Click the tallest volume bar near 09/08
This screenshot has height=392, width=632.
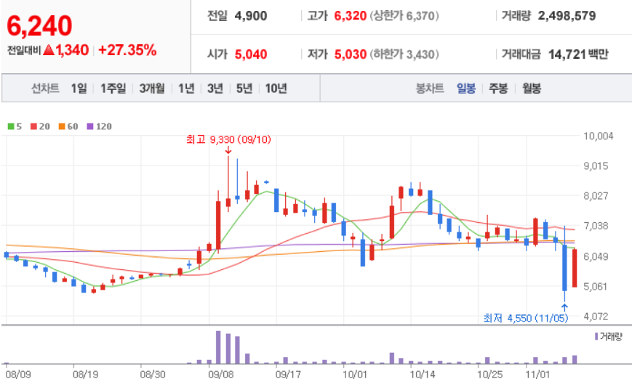point(218,347)
